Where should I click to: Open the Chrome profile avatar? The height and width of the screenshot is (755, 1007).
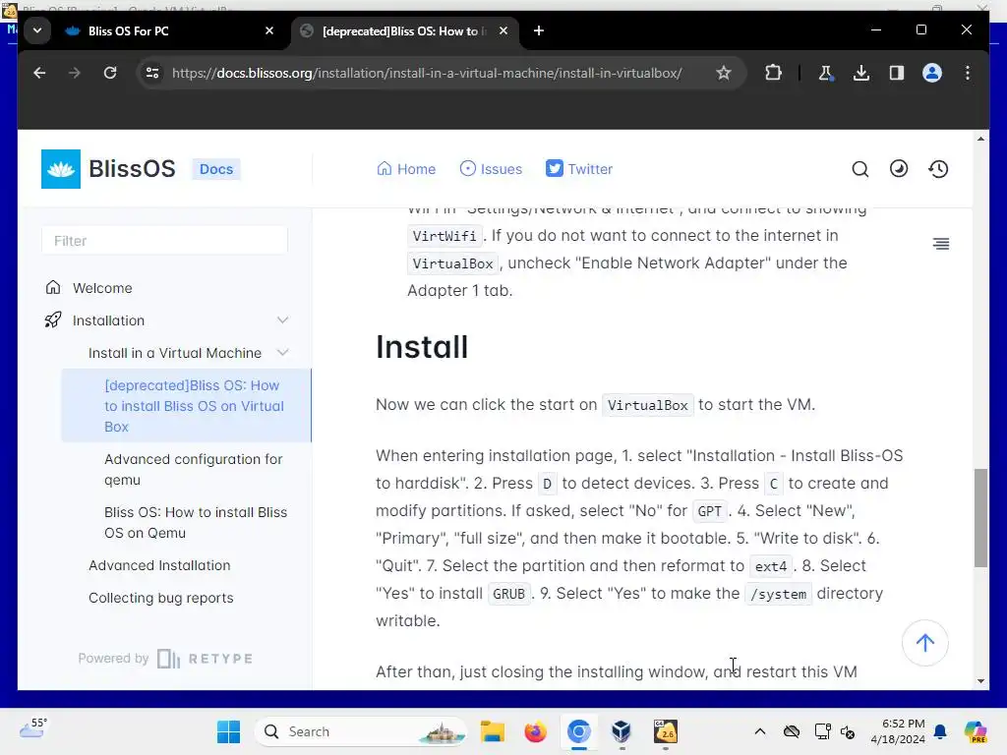[x=932, y=73]
